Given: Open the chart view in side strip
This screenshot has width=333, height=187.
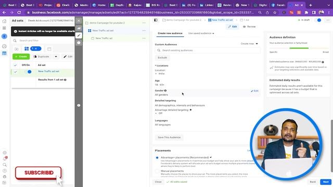Looking at the screenshot, I should point(79,28).
